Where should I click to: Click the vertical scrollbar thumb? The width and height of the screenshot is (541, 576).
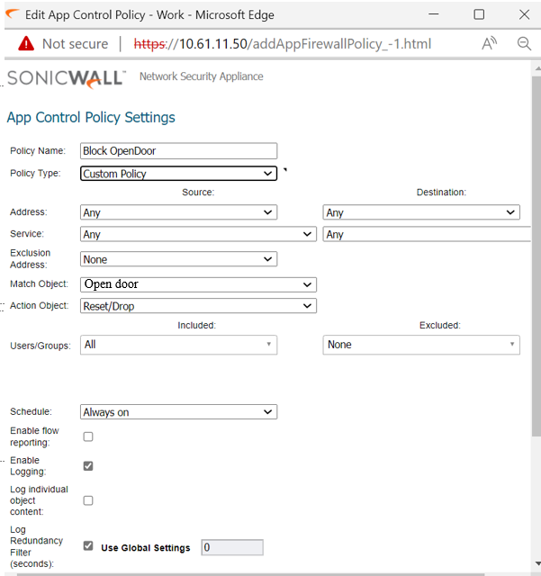(536, 256)
